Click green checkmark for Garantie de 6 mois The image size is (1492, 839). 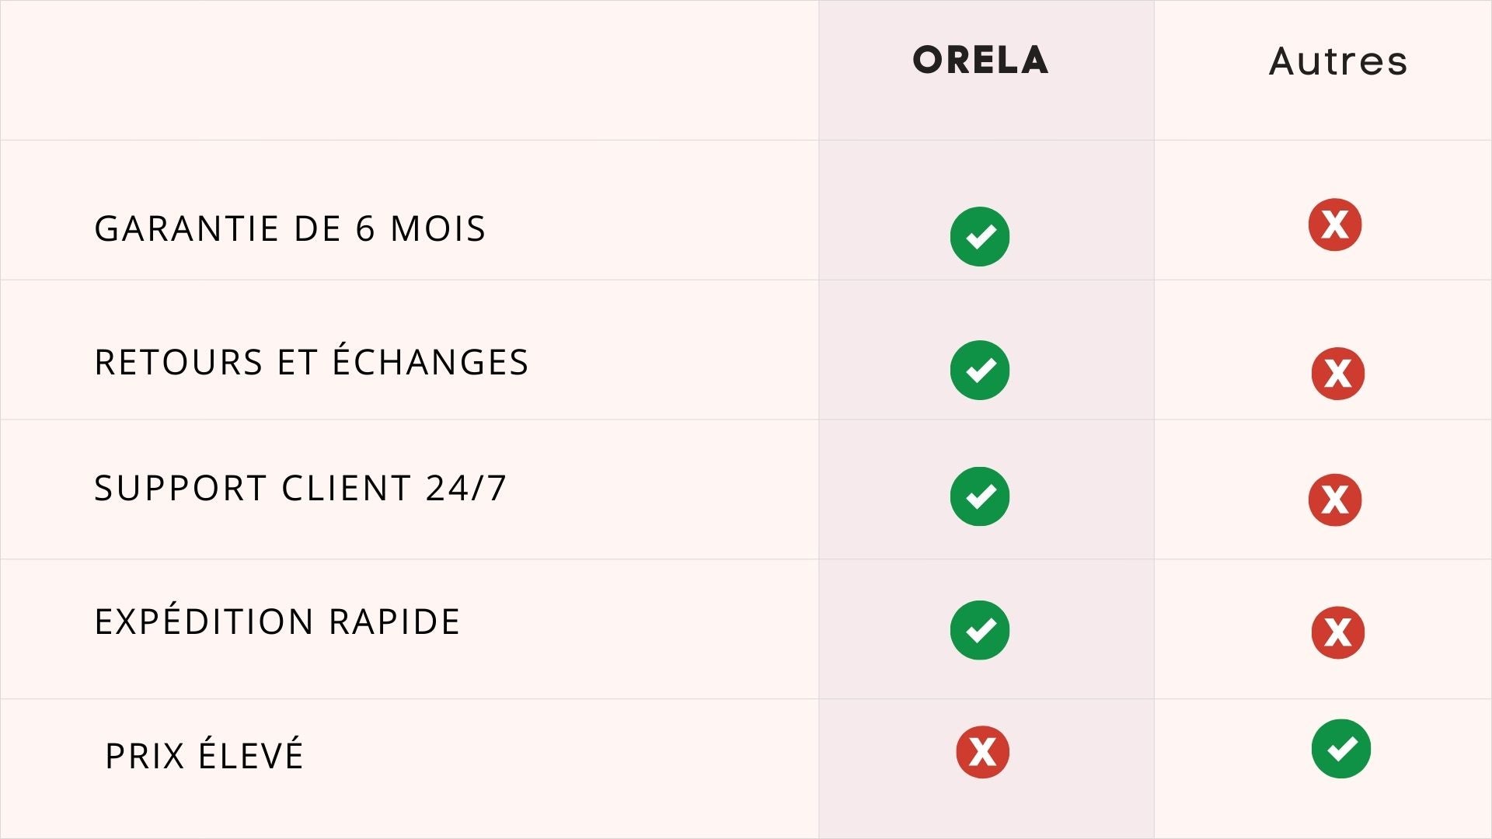click(x=979, y=236)
